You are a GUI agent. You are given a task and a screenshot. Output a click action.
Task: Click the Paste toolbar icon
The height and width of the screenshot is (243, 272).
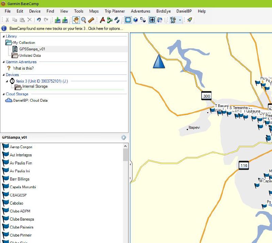[22, 20]
